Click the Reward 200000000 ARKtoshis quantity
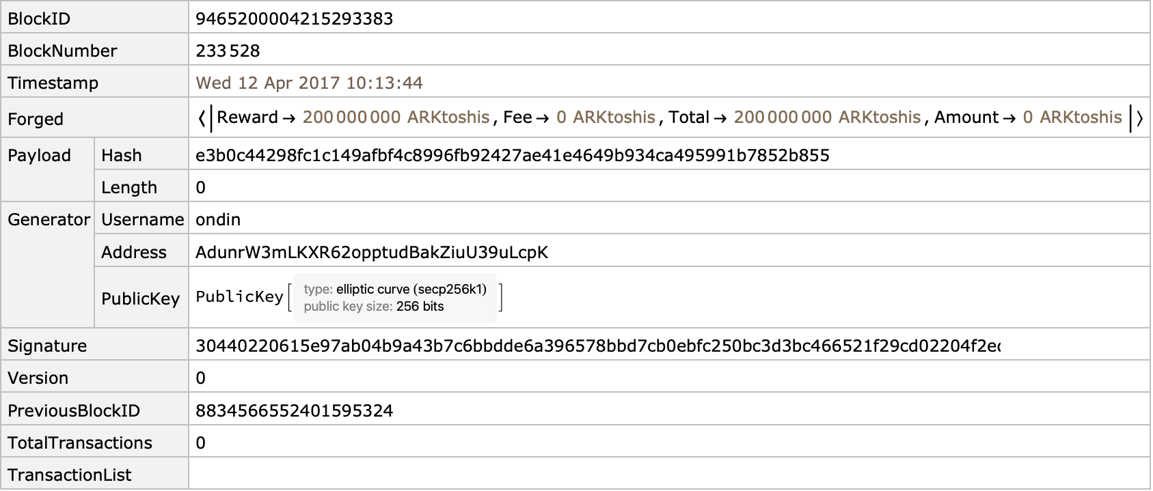This screenshot has height=491, width=1153. point(396,117)
